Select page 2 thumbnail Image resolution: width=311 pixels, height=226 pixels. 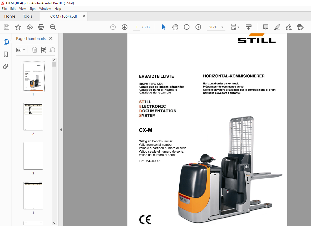point(33,117)
